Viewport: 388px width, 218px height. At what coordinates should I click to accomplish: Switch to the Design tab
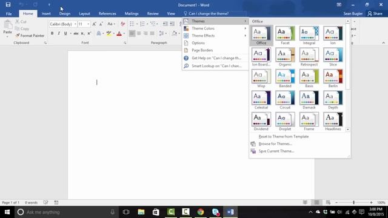click(x=65, y=13)
